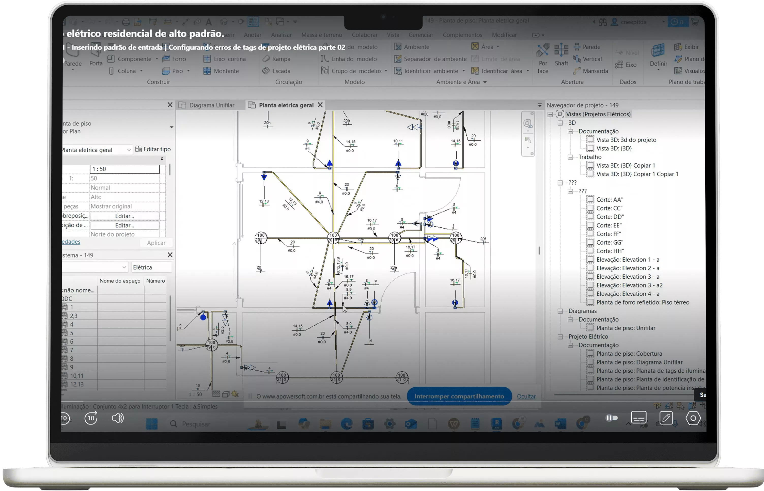Open the Anotar ribbon tab
Viewport: 764px width, 491px height.
253,35
